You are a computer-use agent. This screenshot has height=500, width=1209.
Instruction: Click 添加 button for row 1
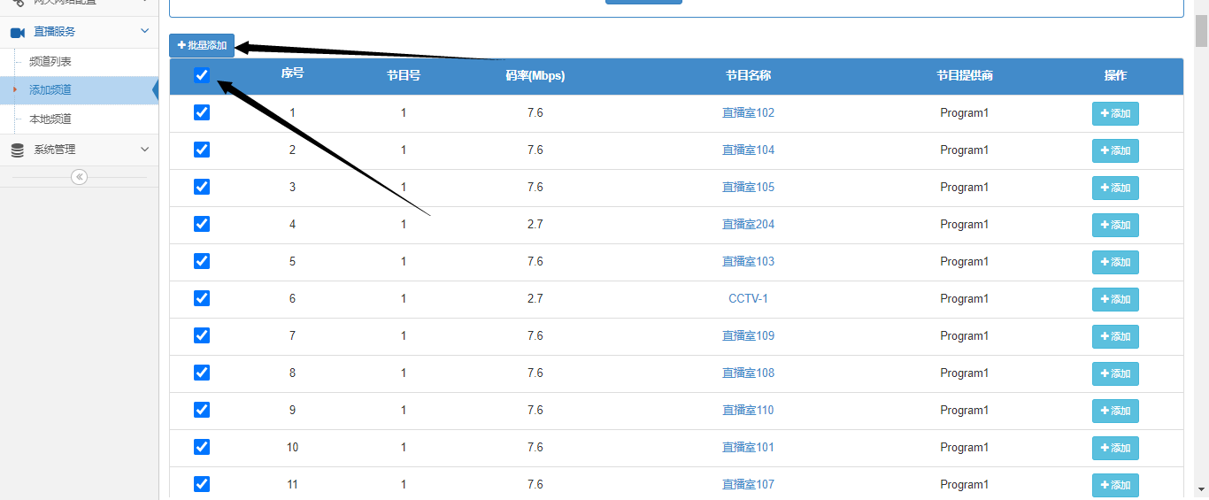(1115, 113)
